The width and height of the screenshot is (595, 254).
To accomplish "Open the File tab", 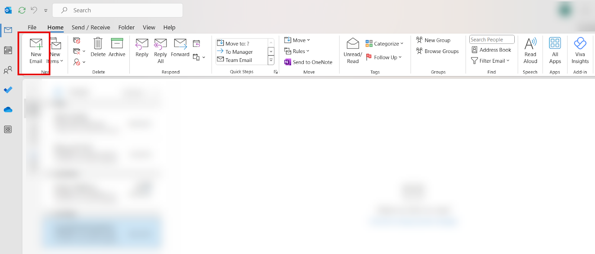I will point(32,27).
